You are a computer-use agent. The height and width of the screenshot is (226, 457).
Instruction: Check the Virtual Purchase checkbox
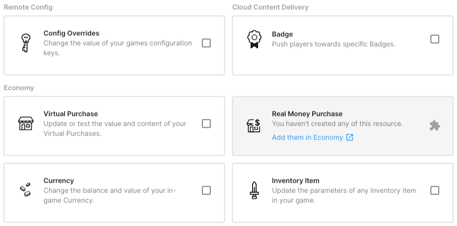tap(206, 124)
